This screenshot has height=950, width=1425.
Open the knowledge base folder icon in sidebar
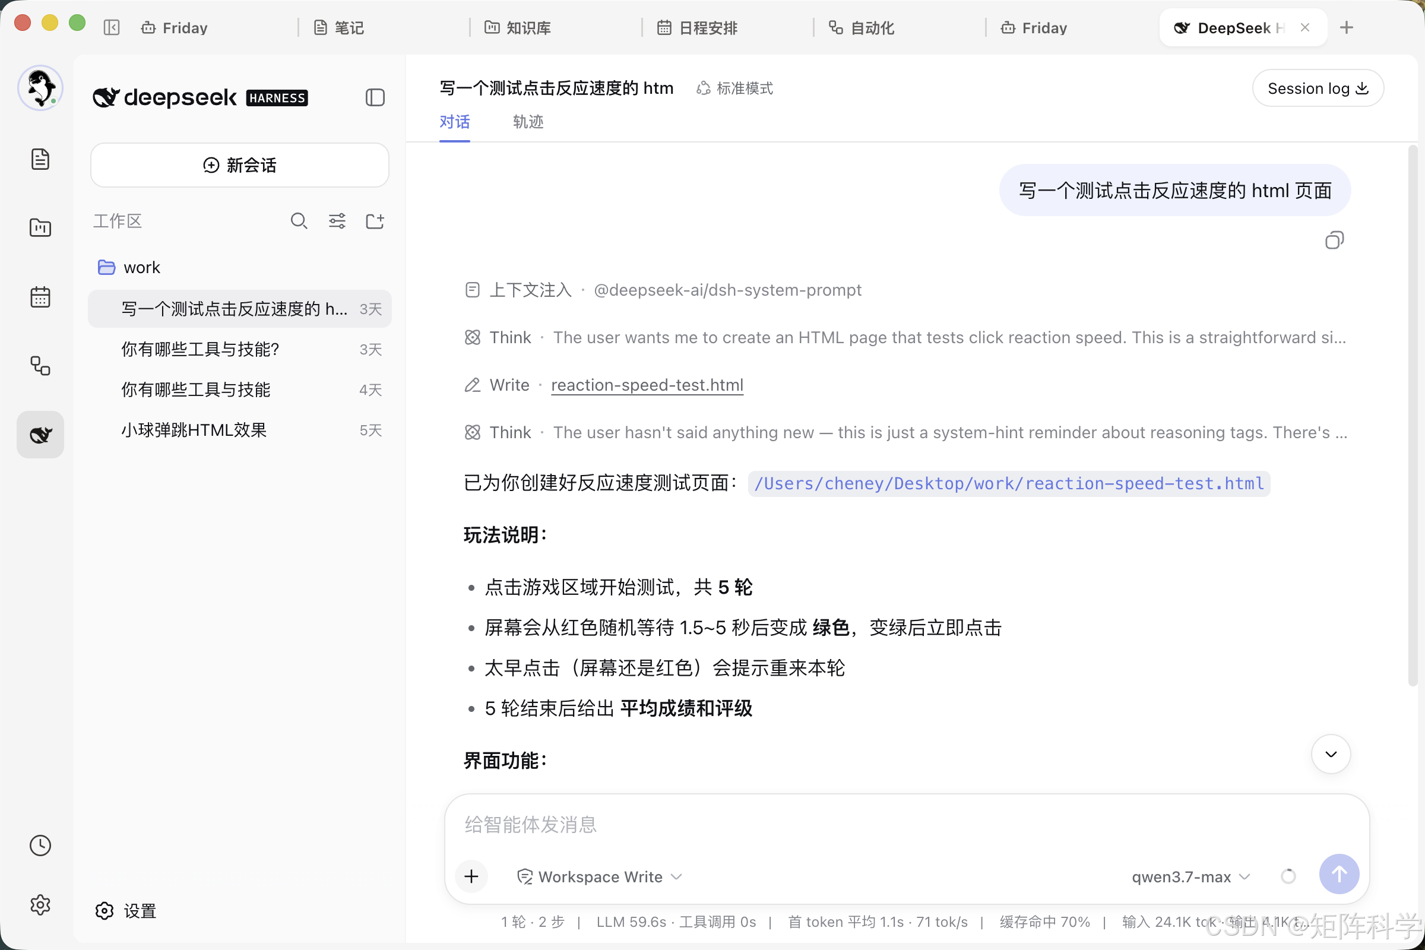tap(40, 228)
